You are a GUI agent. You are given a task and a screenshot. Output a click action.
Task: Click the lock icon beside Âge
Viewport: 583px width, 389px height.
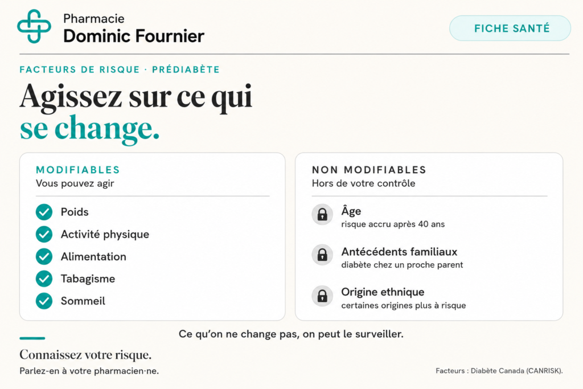[x=322, y=214]
